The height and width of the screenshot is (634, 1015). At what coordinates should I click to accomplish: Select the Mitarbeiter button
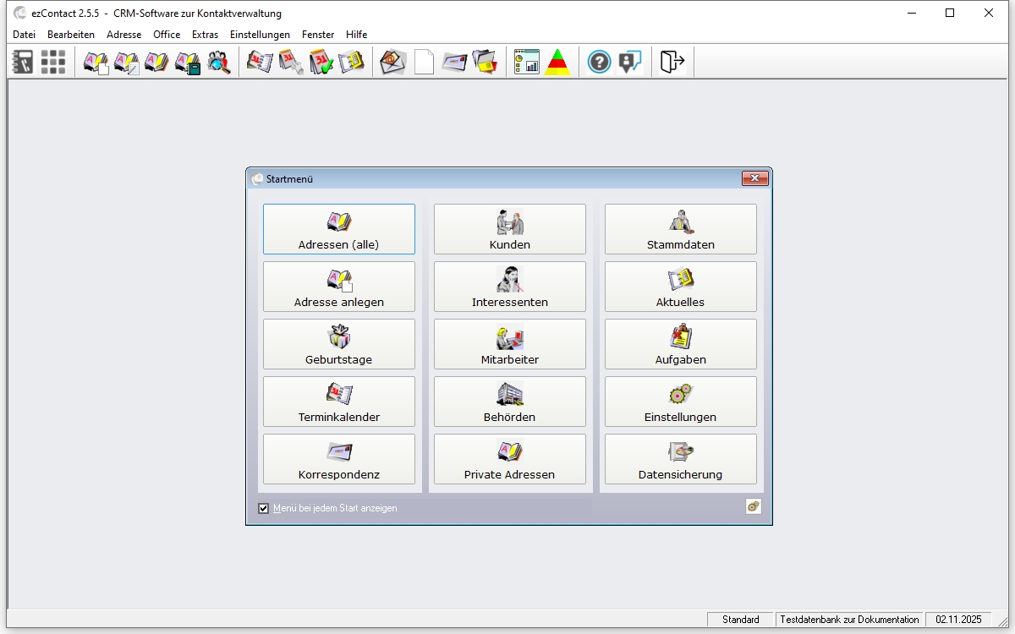tap(510, 344)
